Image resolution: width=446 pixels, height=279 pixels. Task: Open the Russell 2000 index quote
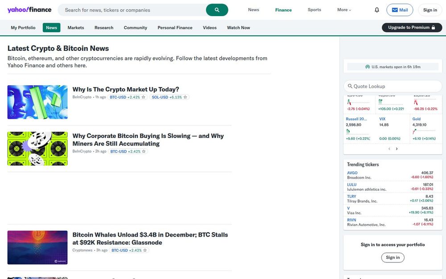[356, 119]
